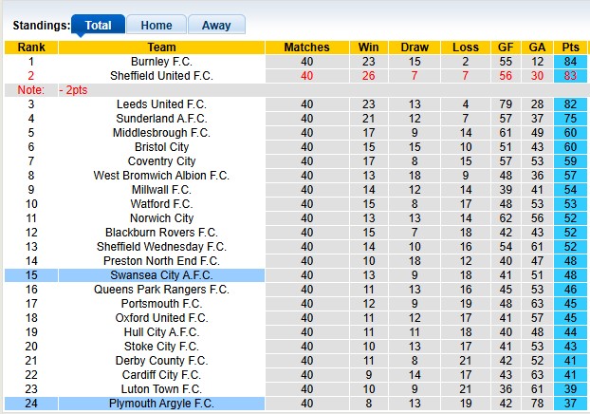Click the Swansea City A.F.C. row
This screenshot has width=590, height=414.
click(x=161, y=275)
